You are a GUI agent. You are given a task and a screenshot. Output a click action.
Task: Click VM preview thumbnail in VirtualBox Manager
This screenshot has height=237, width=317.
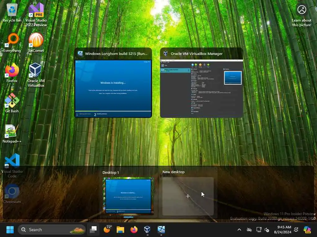[233, 78]
